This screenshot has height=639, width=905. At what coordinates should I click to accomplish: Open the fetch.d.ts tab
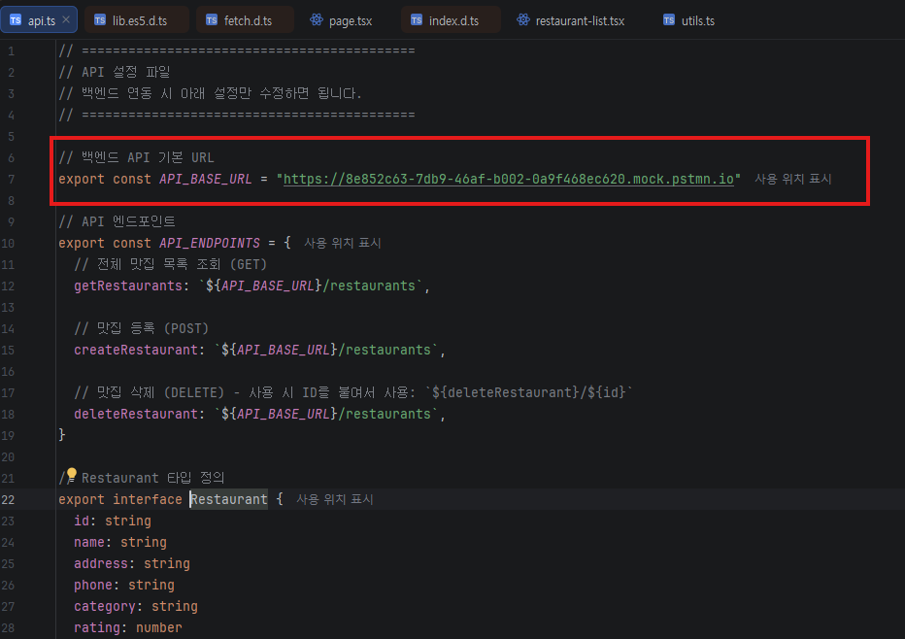point(246,20)
